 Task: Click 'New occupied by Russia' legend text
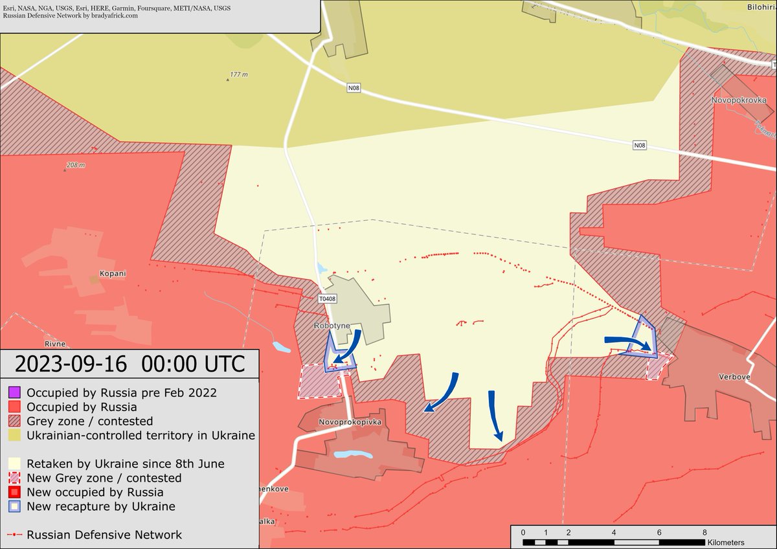point(95,492)
